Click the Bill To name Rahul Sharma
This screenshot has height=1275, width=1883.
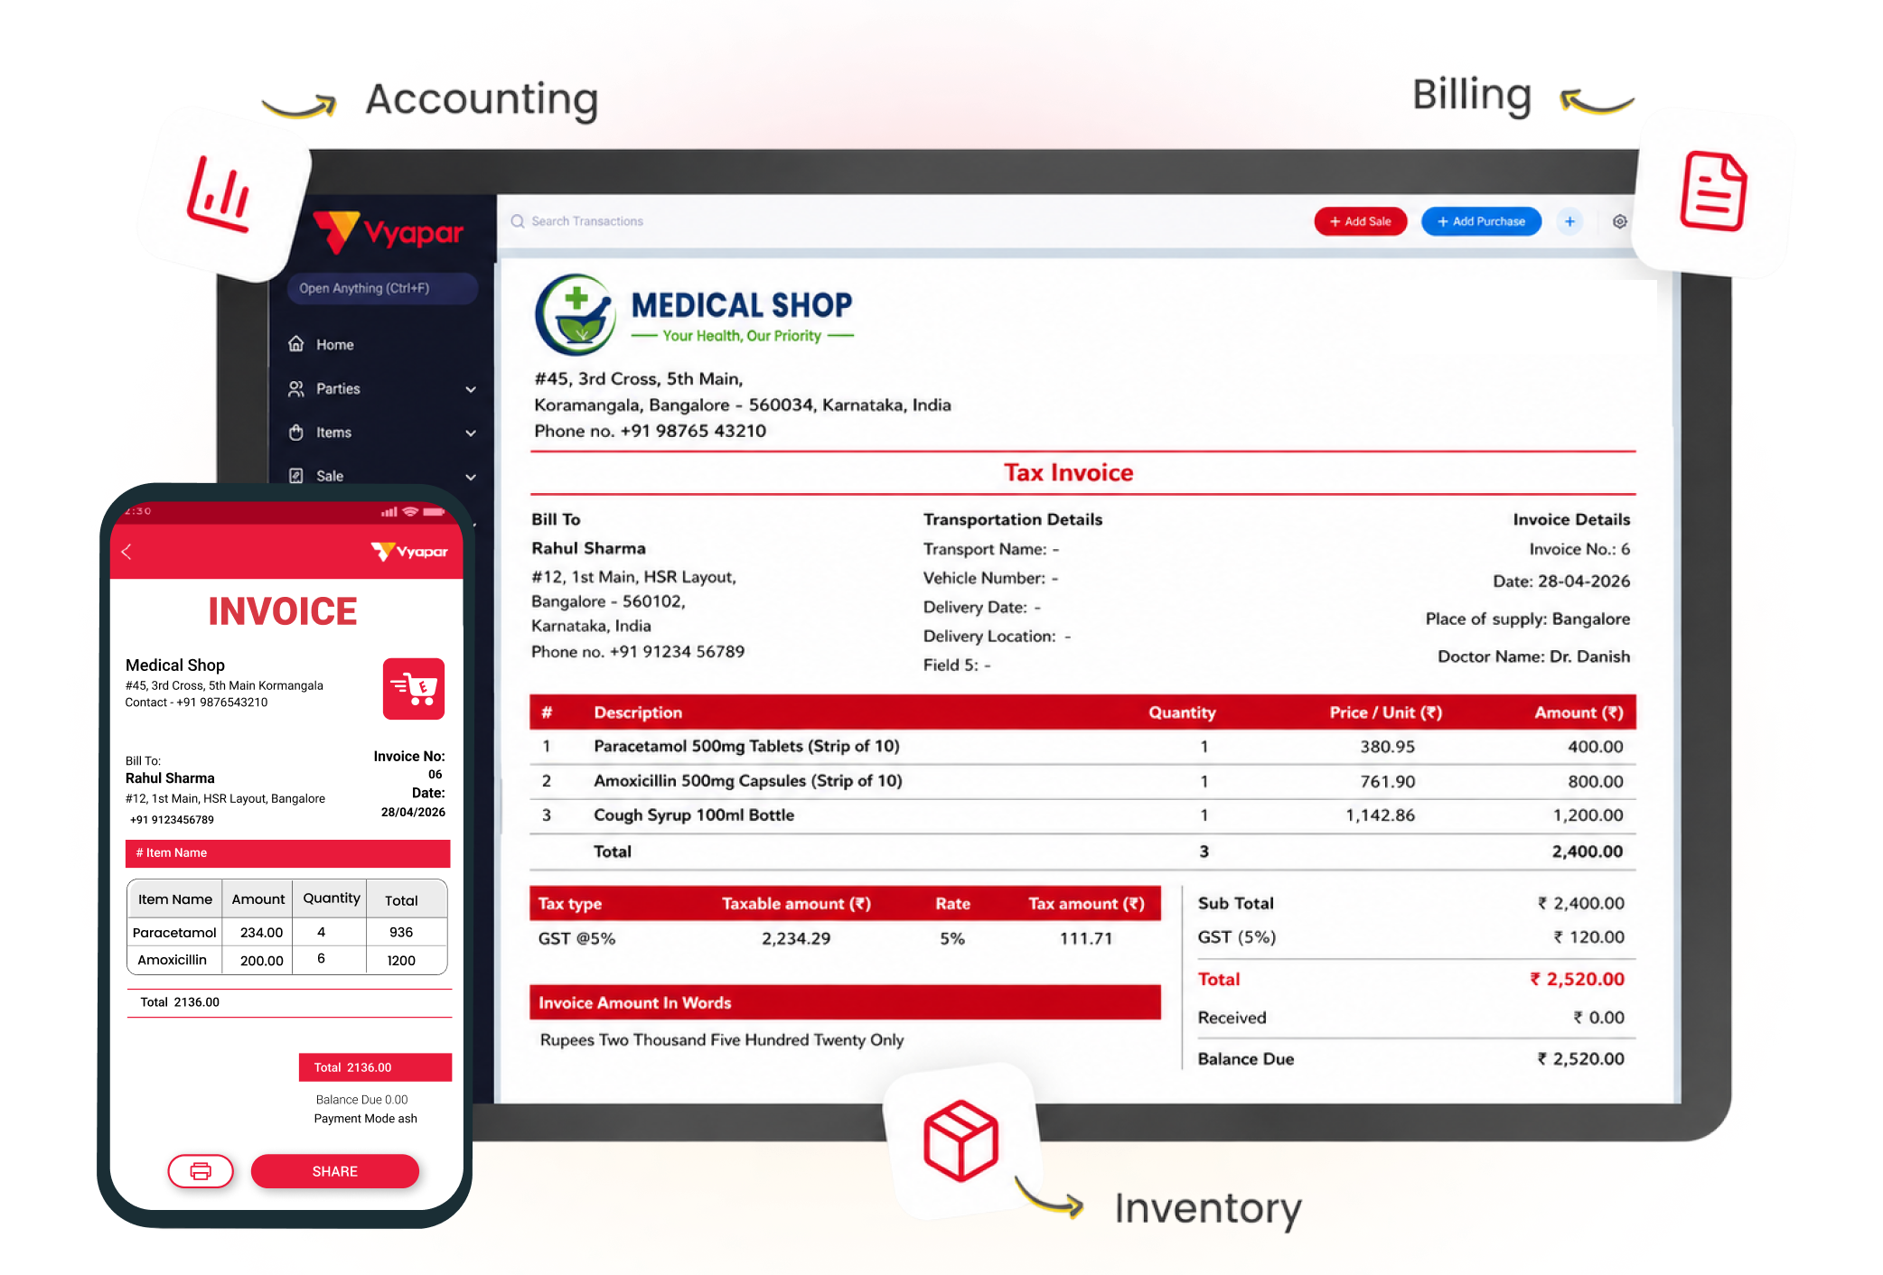[x=588, y=548]
